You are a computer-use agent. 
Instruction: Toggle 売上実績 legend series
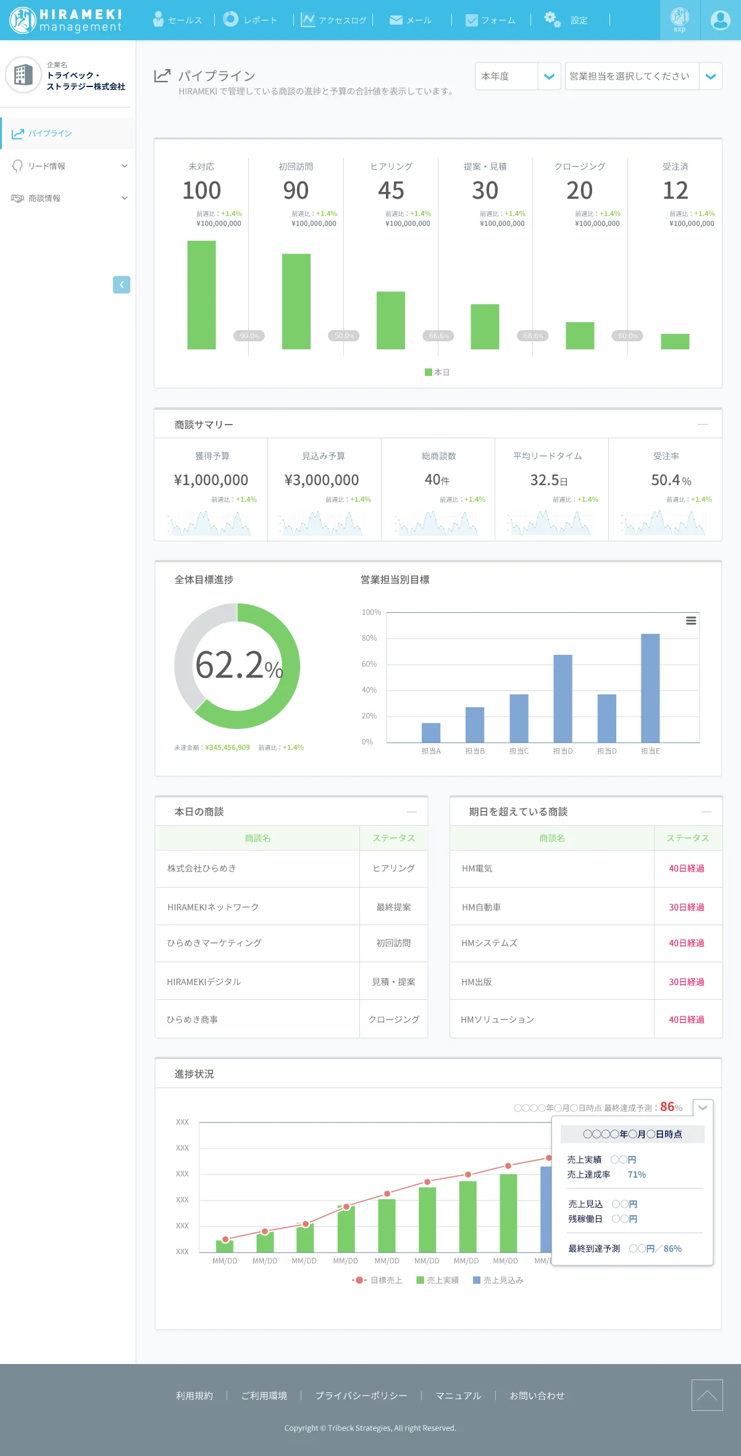(438, 1280)
